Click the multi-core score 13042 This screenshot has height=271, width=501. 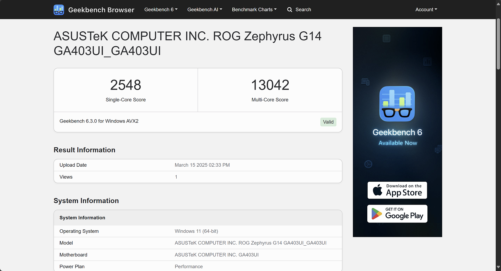click(x=270, y=85)
